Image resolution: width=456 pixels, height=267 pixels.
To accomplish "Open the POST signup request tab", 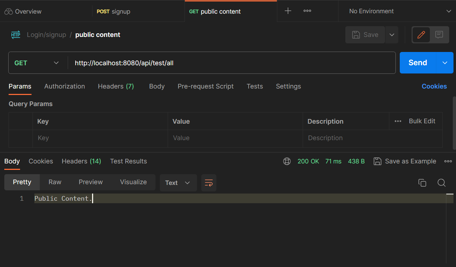I will click(x=113, y=11).
